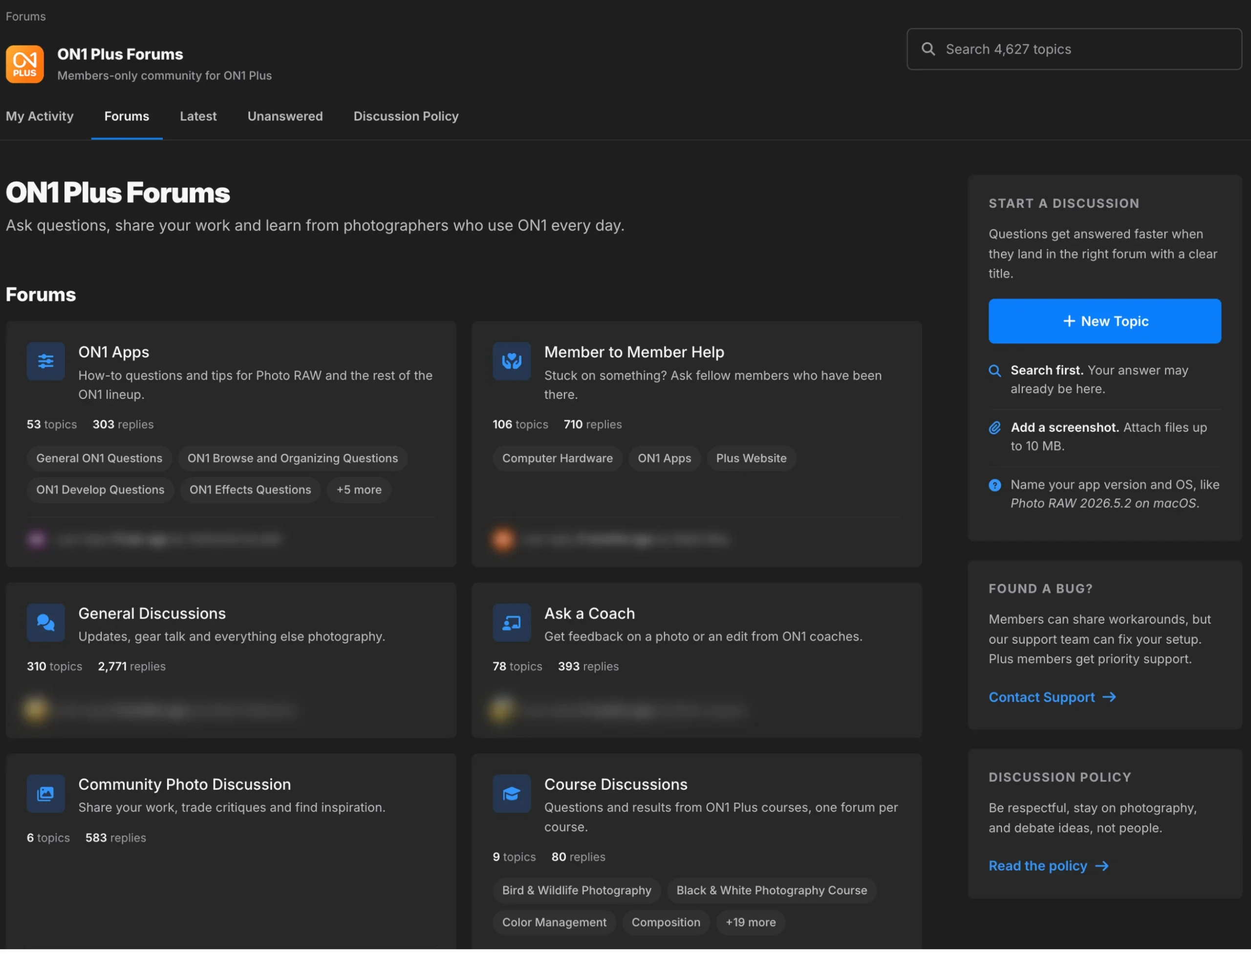The image size is (1251, 954).
Task: Click the question mark icon beside app version tip
Action: tap(994, 485)
